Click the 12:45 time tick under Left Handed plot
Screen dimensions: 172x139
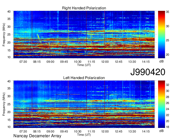119,131
